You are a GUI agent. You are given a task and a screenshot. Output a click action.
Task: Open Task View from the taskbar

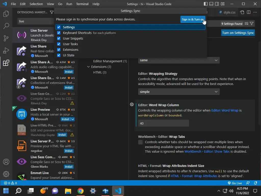pyautogui.click(x=31, y=191)
